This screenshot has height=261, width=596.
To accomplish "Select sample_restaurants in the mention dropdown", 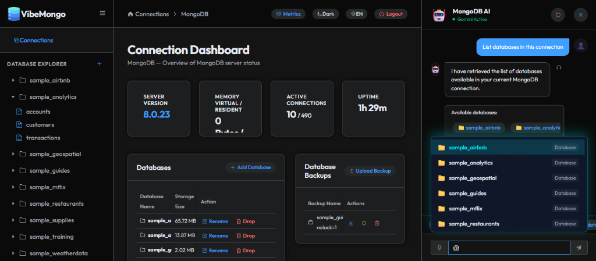I will (x=508, y=224).
